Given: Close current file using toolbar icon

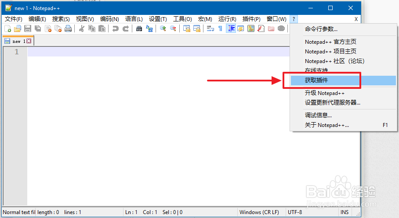Looking at the screenshot, I should [x=48, y=28].
